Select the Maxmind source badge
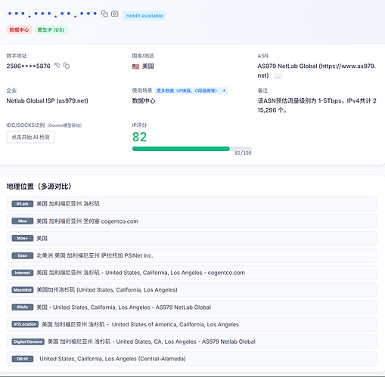The width and height of the screenshot is (385, 377). click(x=23, y=290)
